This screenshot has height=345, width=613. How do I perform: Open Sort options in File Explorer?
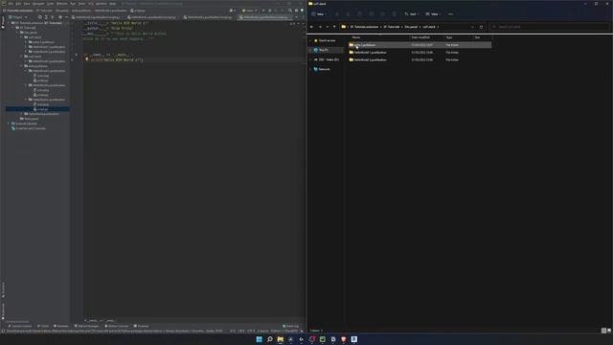(x=412, y=14)
